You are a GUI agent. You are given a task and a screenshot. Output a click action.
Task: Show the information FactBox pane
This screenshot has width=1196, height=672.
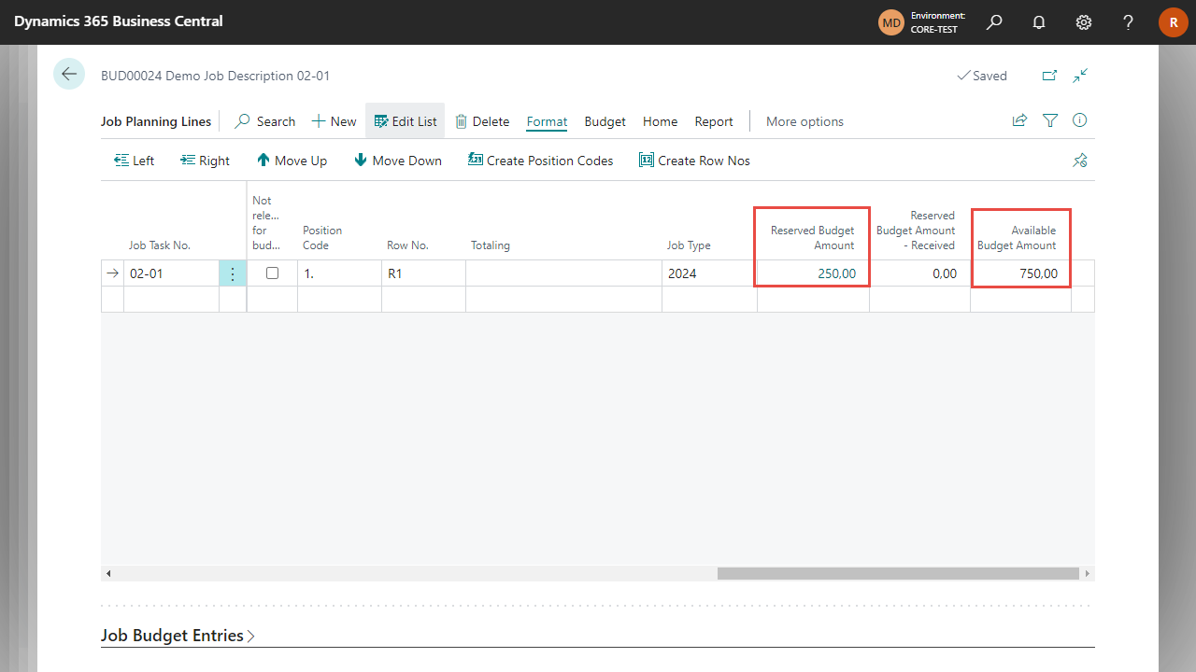1080,120
